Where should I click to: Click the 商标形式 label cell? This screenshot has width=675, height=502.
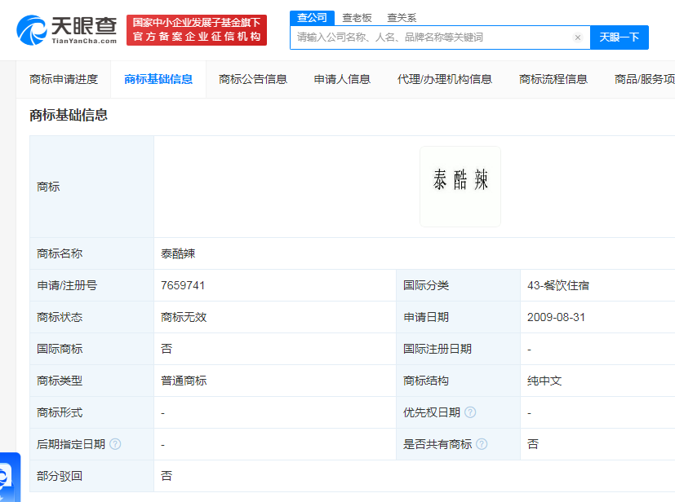click(x=91, y=412)
